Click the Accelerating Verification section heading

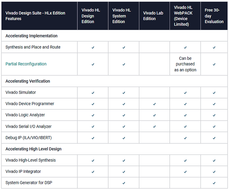[28, 81]
